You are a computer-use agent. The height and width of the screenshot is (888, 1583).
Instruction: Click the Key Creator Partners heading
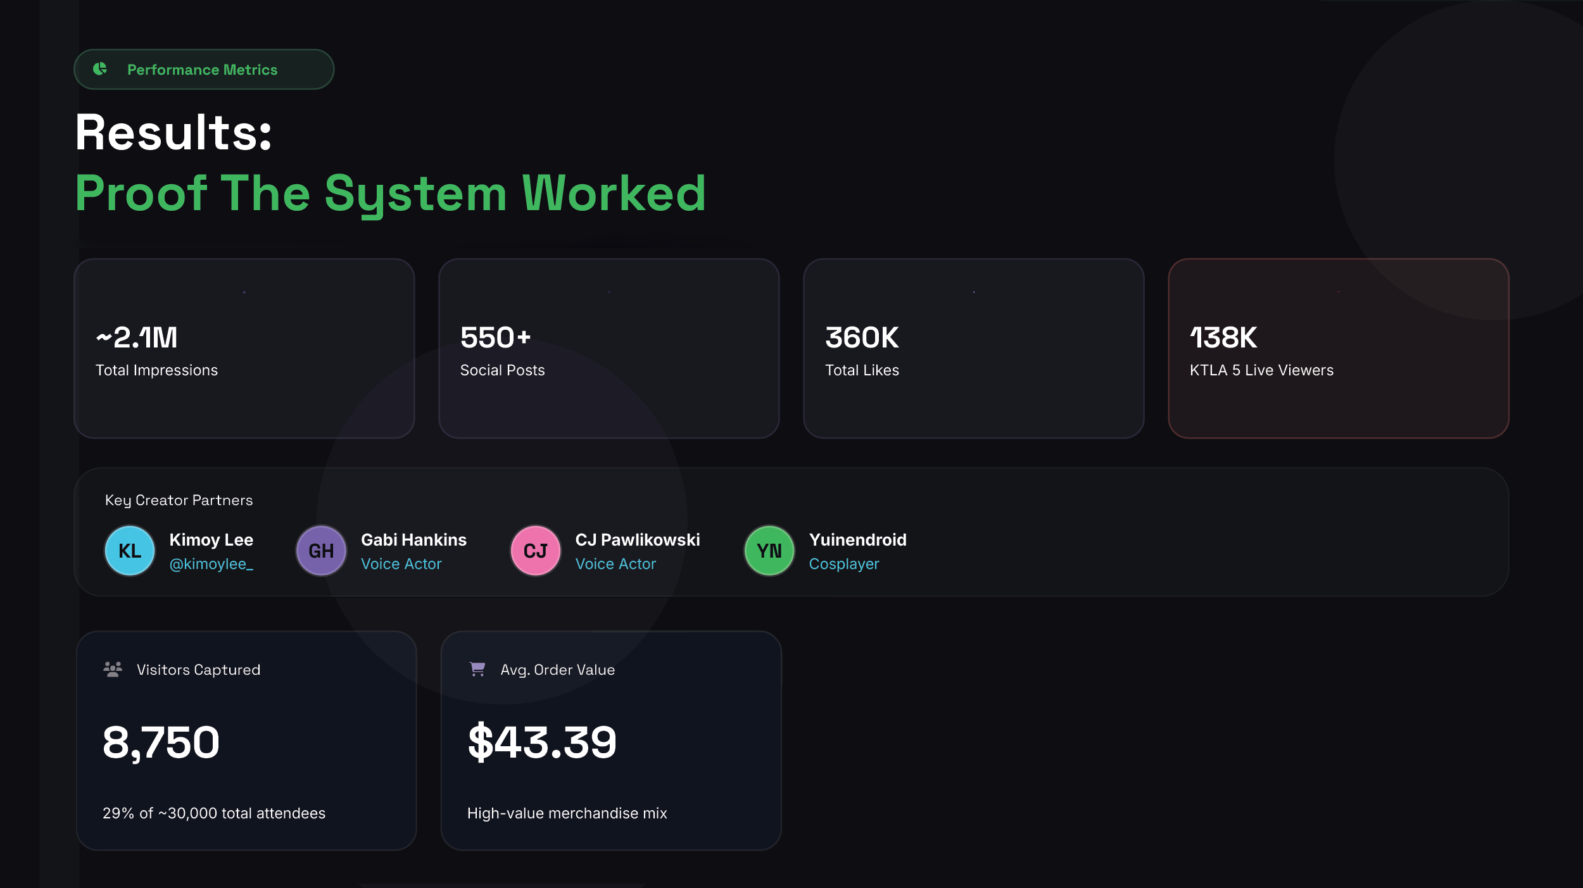[x=179, y=500]
